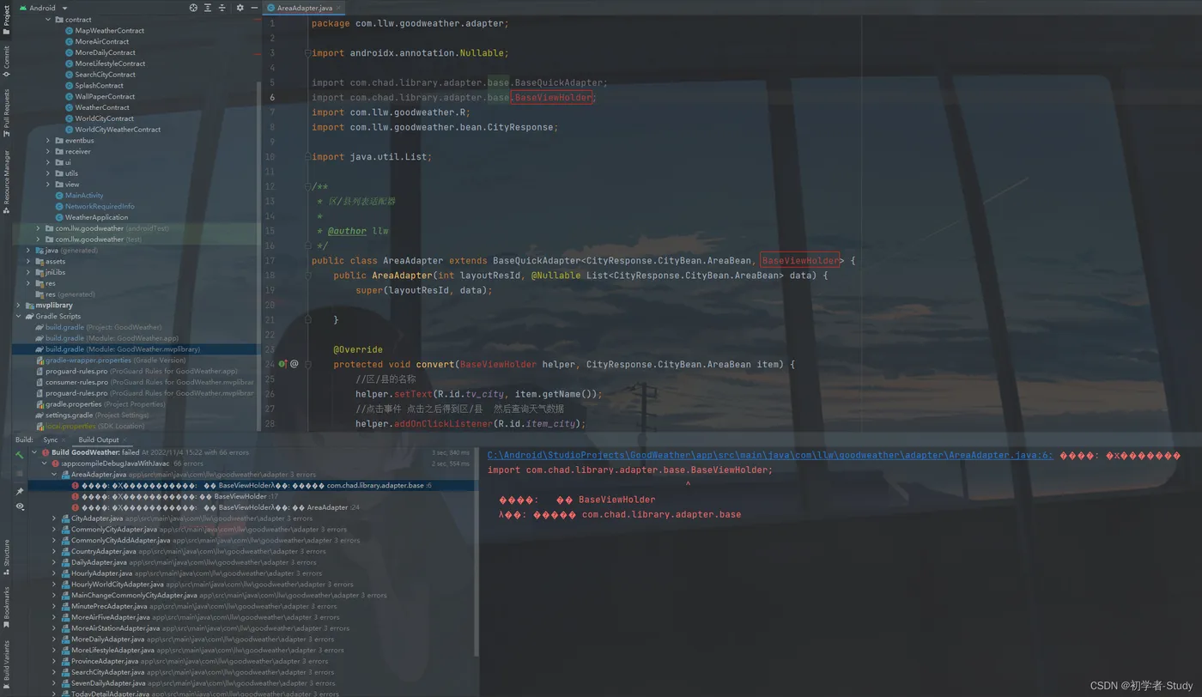Click the Expand All icon in Project panel
The height and width of the screenshot is (697, 1202).
click(x=208, y=8)
